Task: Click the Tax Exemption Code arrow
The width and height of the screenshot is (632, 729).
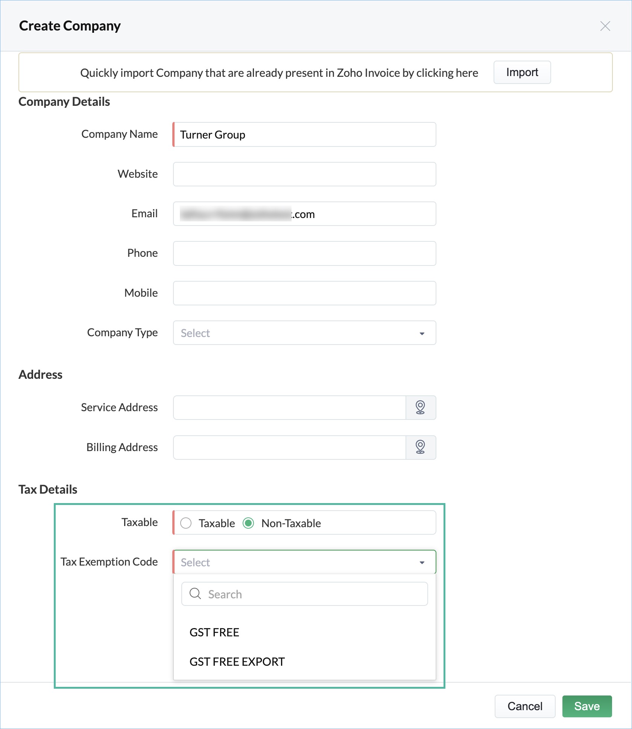Action: tap(422, 563)
